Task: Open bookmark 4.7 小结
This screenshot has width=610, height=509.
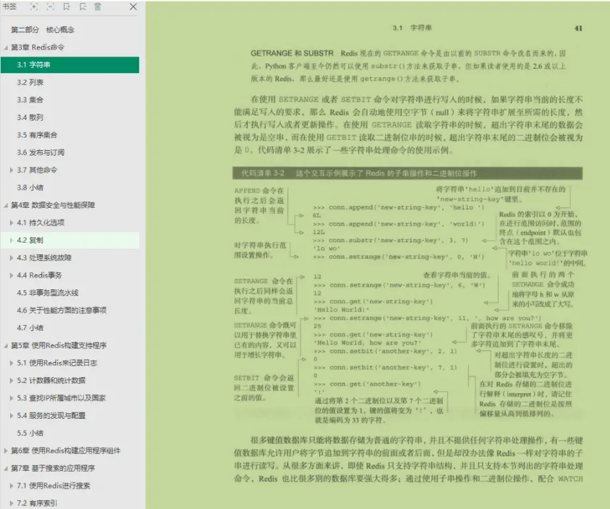Action: tap(30, 328)
